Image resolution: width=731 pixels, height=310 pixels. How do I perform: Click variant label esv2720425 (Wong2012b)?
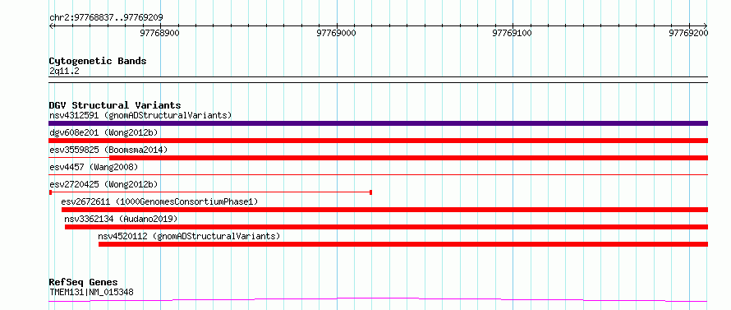point(103,184)
